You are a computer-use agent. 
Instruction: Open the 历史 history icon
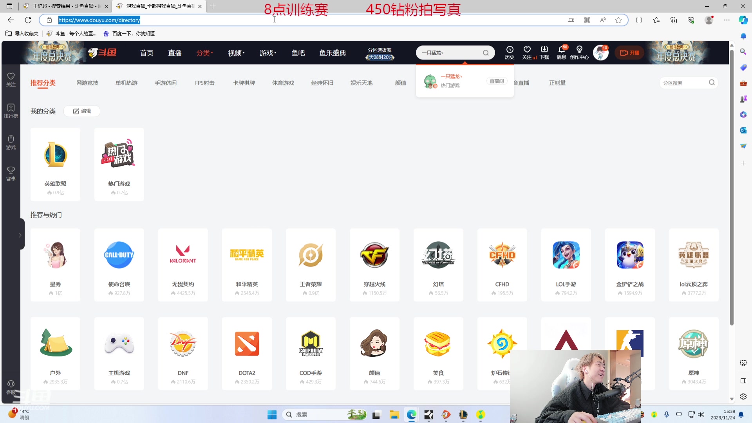510,52
